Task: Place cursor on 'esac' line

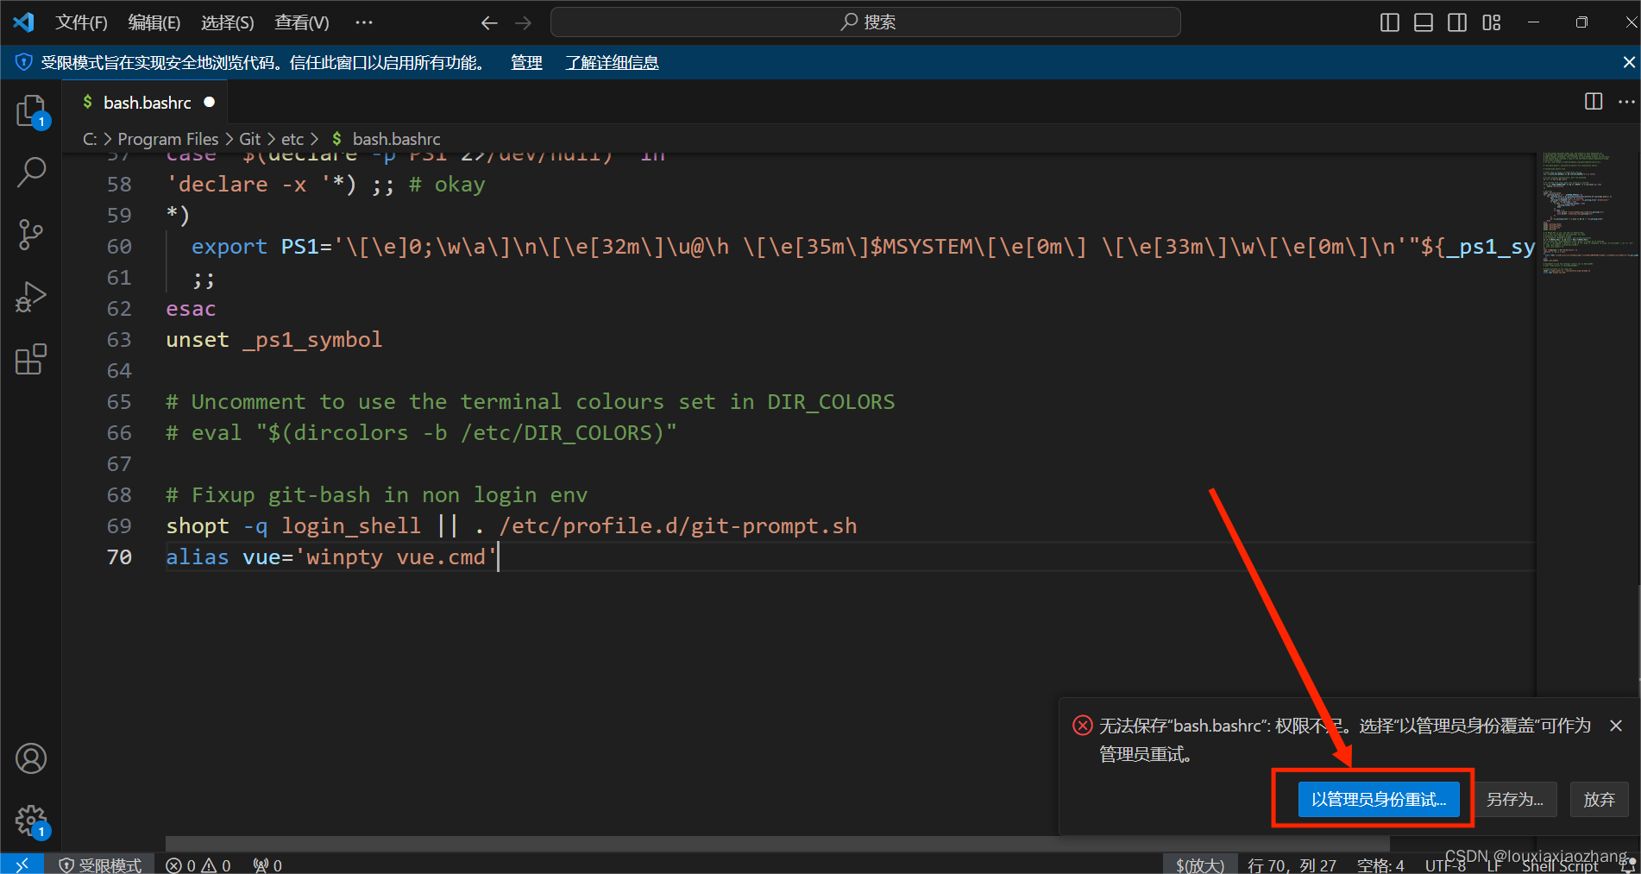Action: [191, 309]
